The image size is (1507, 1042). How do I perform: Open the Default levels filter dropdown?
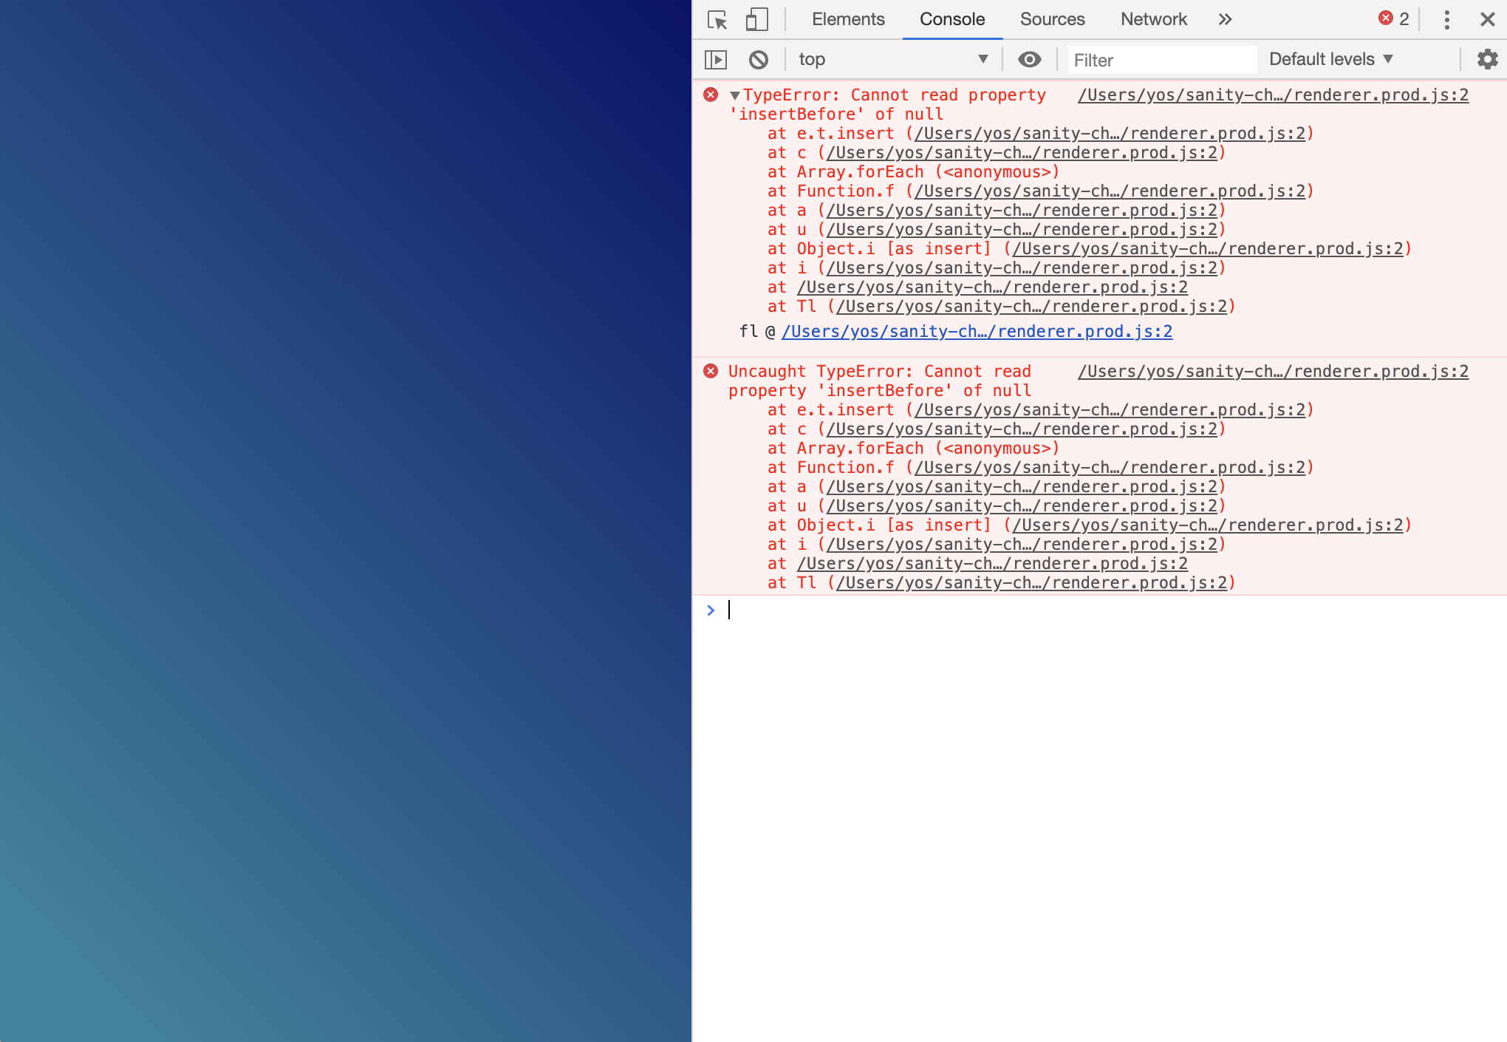(1329, 59)
